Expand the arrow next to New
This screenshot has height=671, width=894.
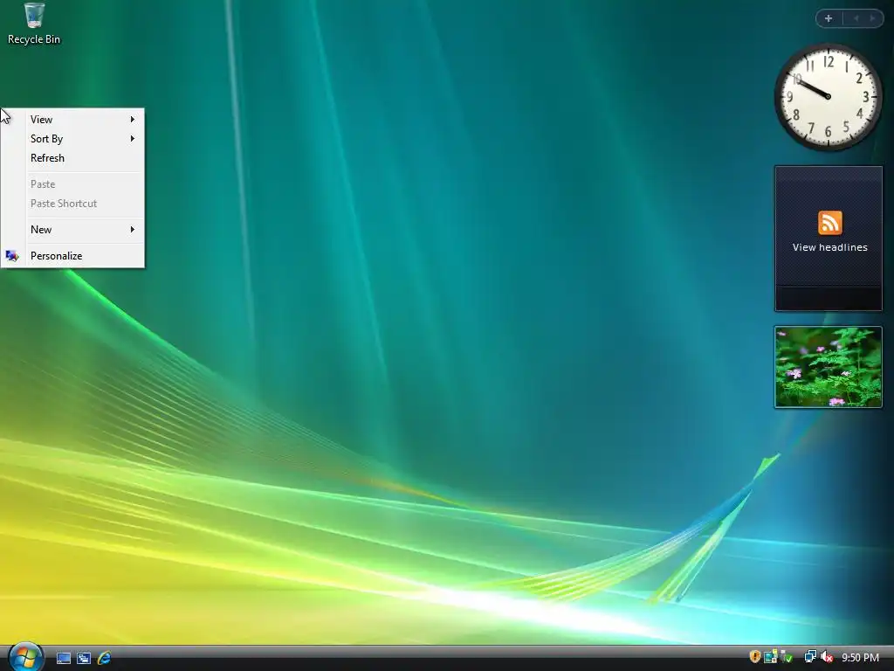133,230
